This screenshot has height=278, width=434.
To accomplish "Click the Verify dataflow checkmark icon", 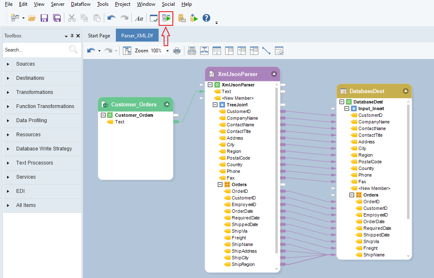I will 154,18.
